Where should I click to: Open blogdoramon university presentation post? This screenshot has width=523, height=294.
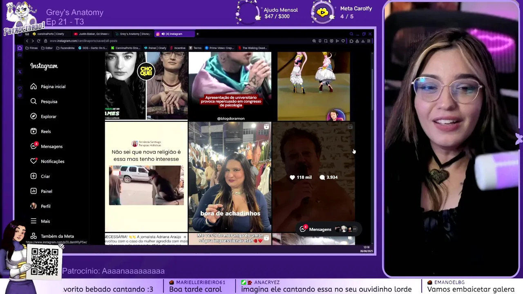point(230,87)
